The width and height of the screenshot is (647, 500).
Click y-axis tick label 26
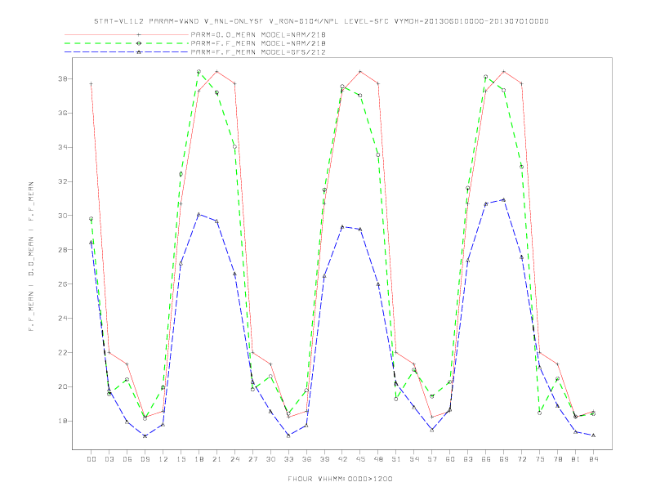[x=63, y=283]
